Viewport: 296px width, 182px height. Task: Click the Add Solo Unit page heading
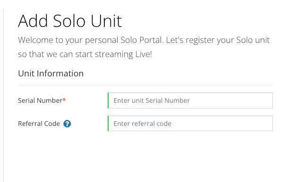pos(70,21)
